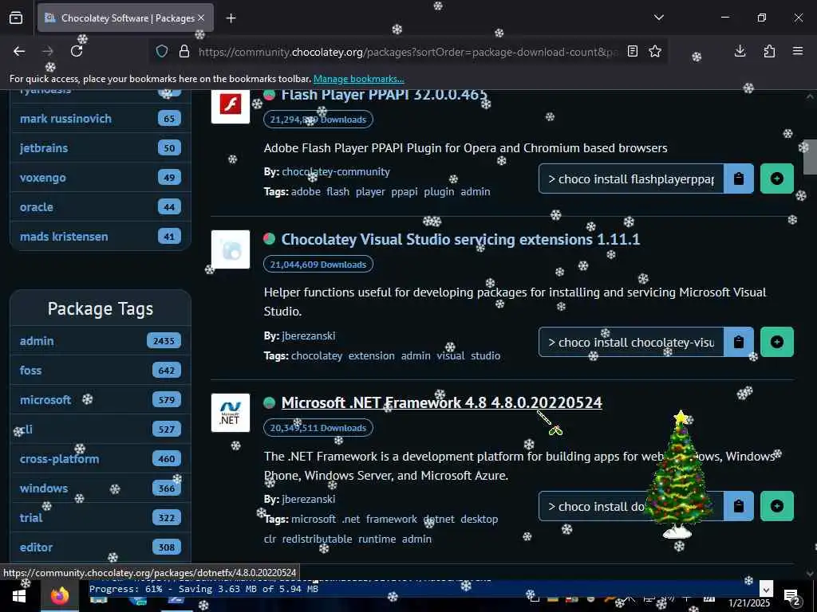Open a new browser tab
Screen dimensions: 817x612
click(231, 18)
